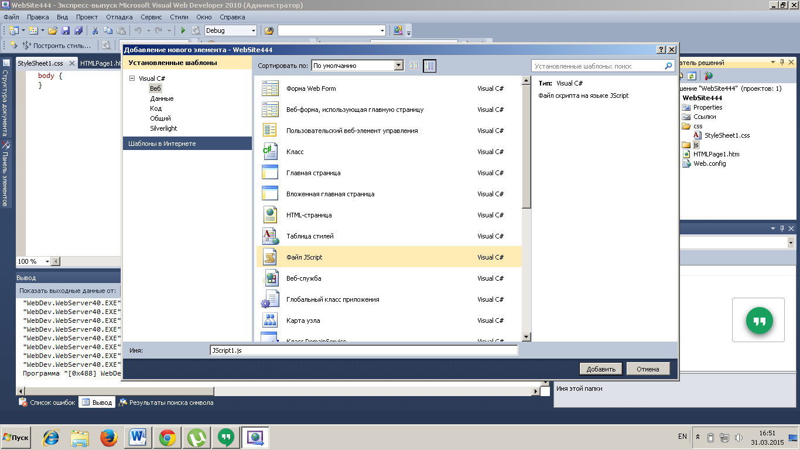Open the Solution Explorer window position dropdown arrow

pos(773,63)
